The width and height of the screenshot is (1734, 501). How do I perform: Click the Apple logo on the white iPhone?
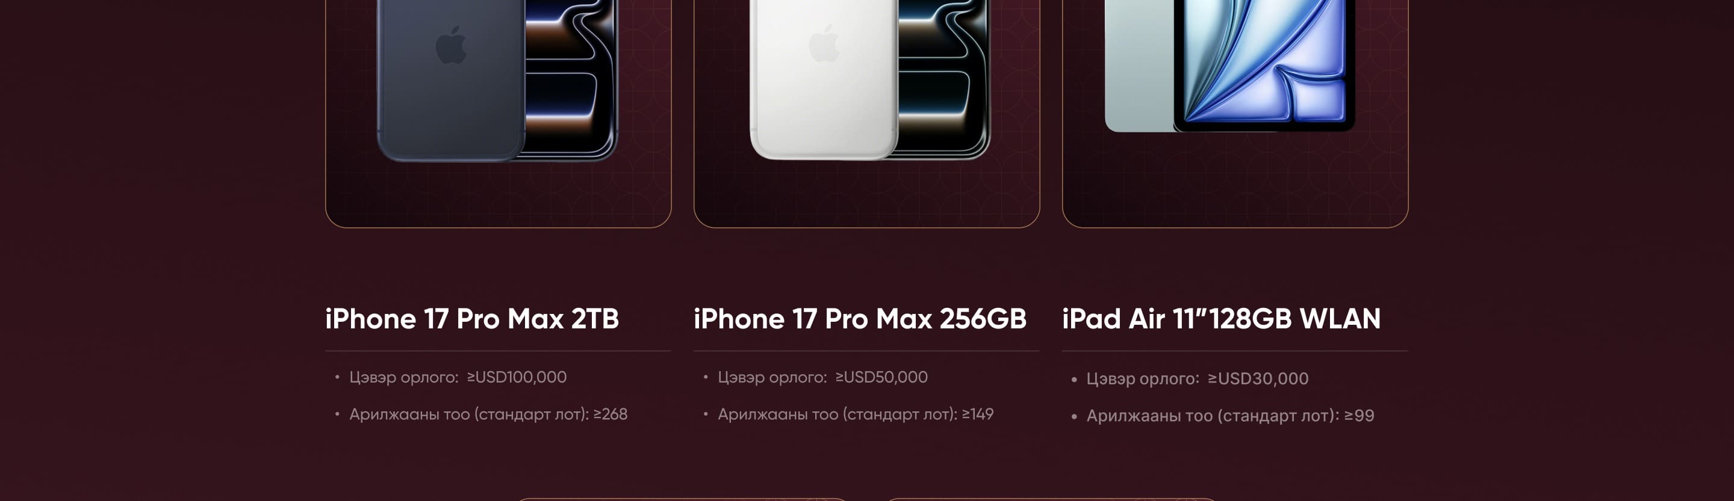(824, 43)
